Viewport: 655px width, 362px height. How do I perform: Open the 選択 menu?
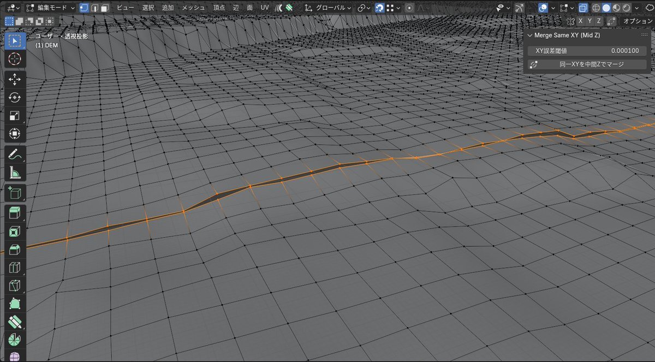pos(148,8)
